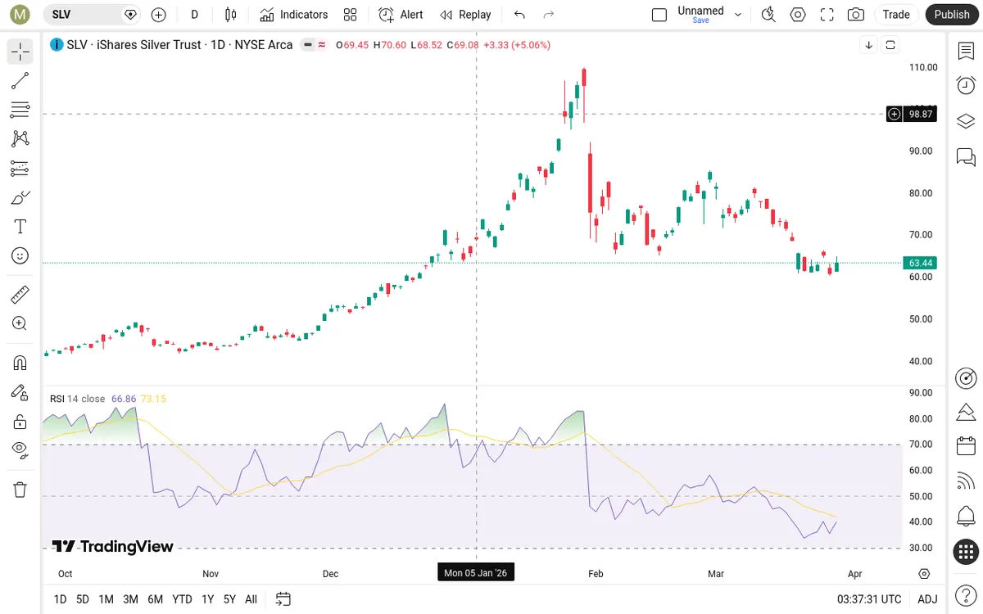Select the text annotation tool
This screenshot has width=983, height=614.
click(20, 227)
